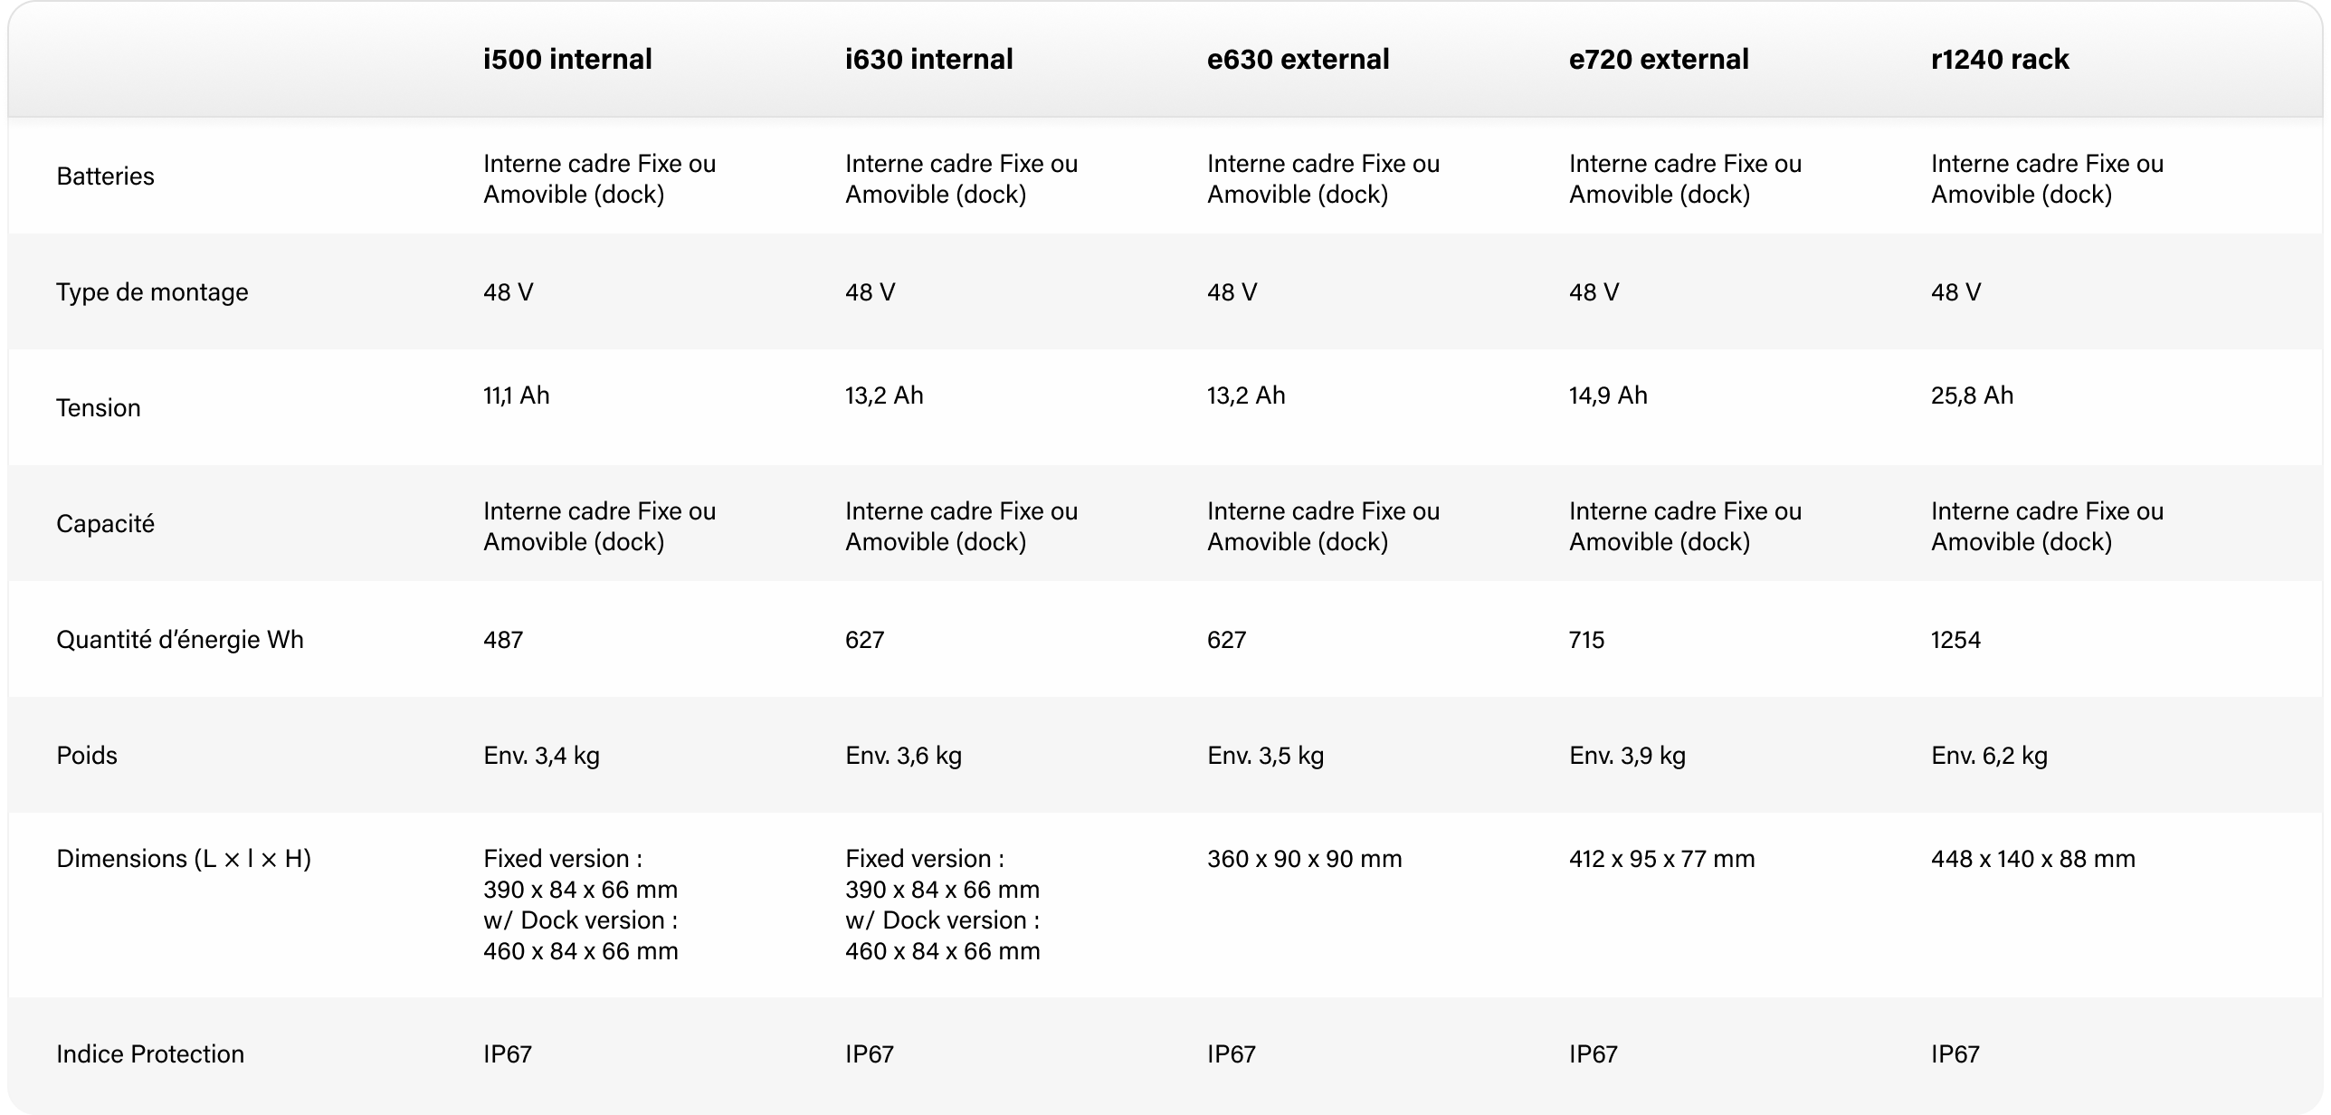Click the Dimensions (L × l × H) label
This screenshot has height=1115, width=2331.
pos(184,859)
